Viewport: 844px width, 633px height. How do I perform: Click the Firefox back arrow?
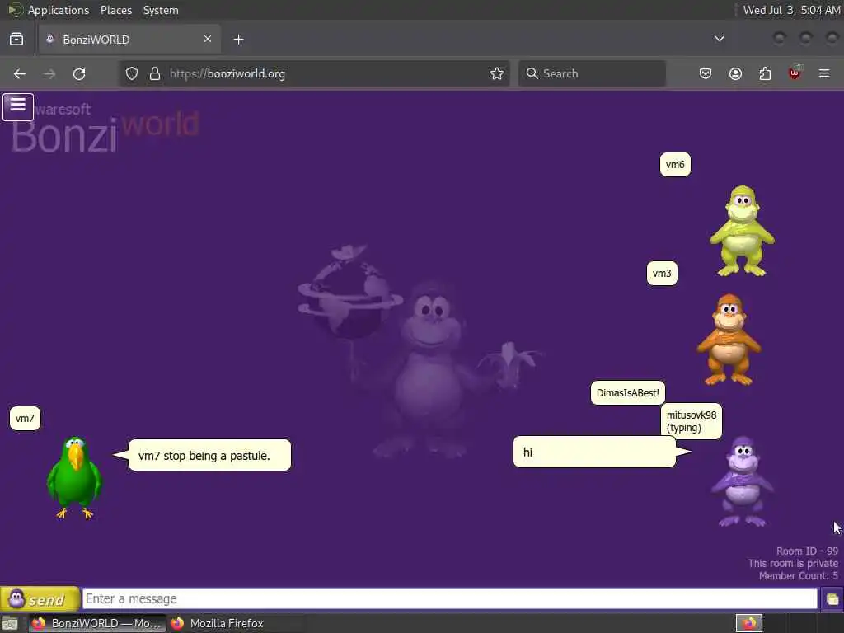click(20, 73)
